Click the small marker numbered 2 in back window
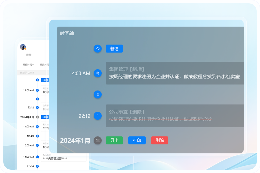Viewport: 260px width, 173px height. 37,99
